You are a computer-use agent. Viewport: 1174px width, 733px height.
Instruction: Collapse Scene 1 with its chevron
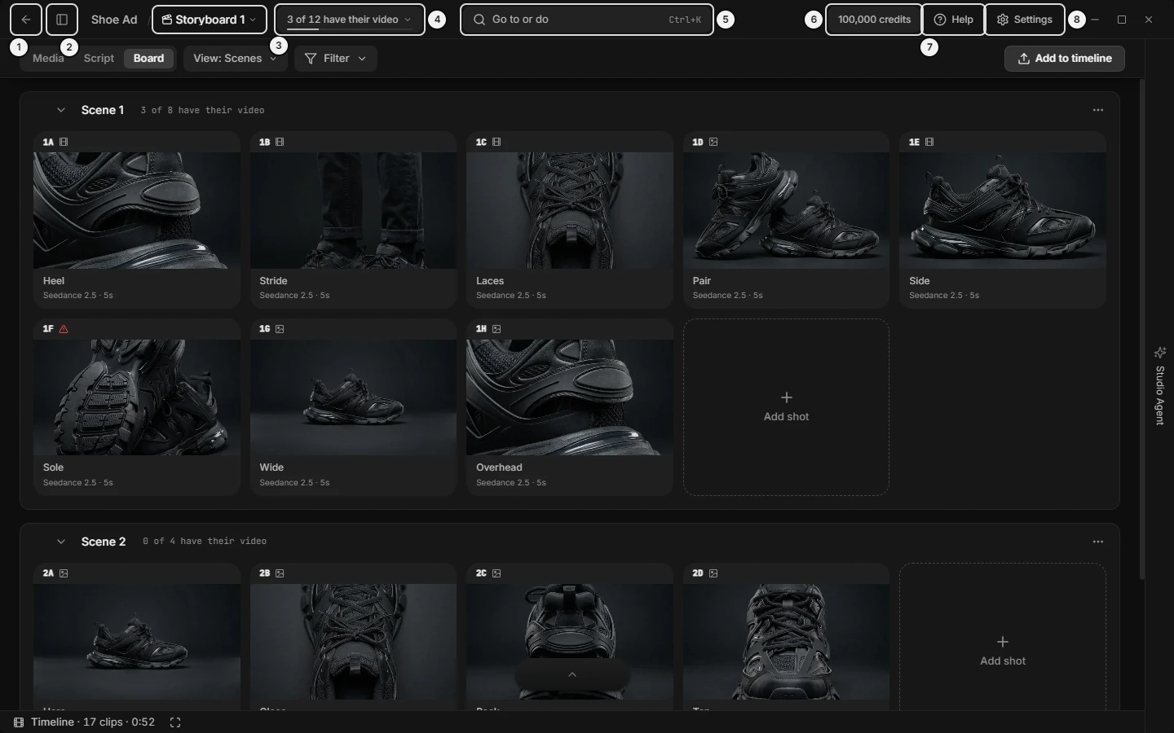pos(60,110)
